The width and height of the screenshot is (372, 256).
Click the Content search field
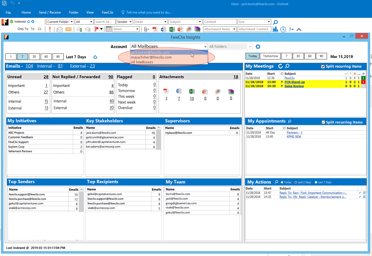[220, 22]
